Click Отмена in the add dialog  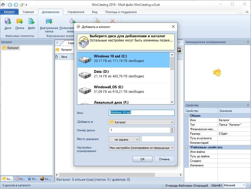(164, 159)
